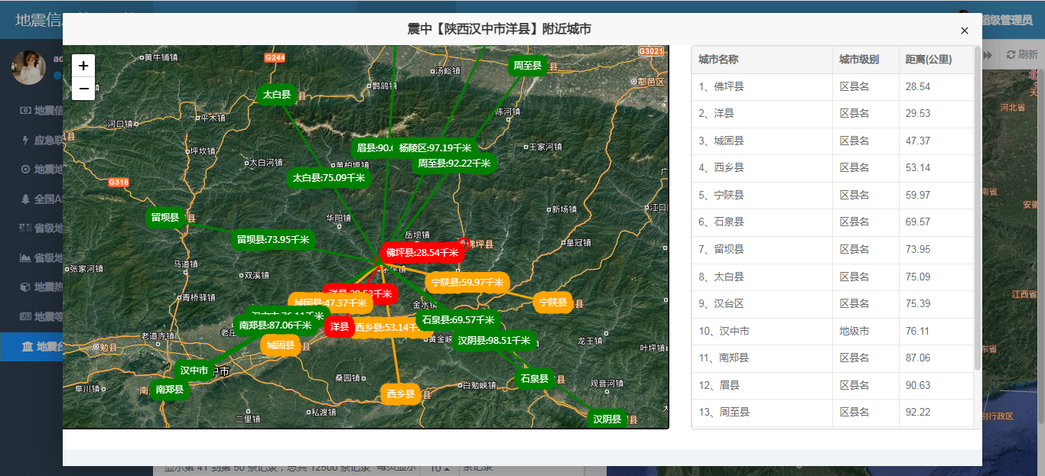This screenshot has height=476, width=1045.
Task: Click the green 汉阴县 city marker on map
Action: (x=607, y=419)
